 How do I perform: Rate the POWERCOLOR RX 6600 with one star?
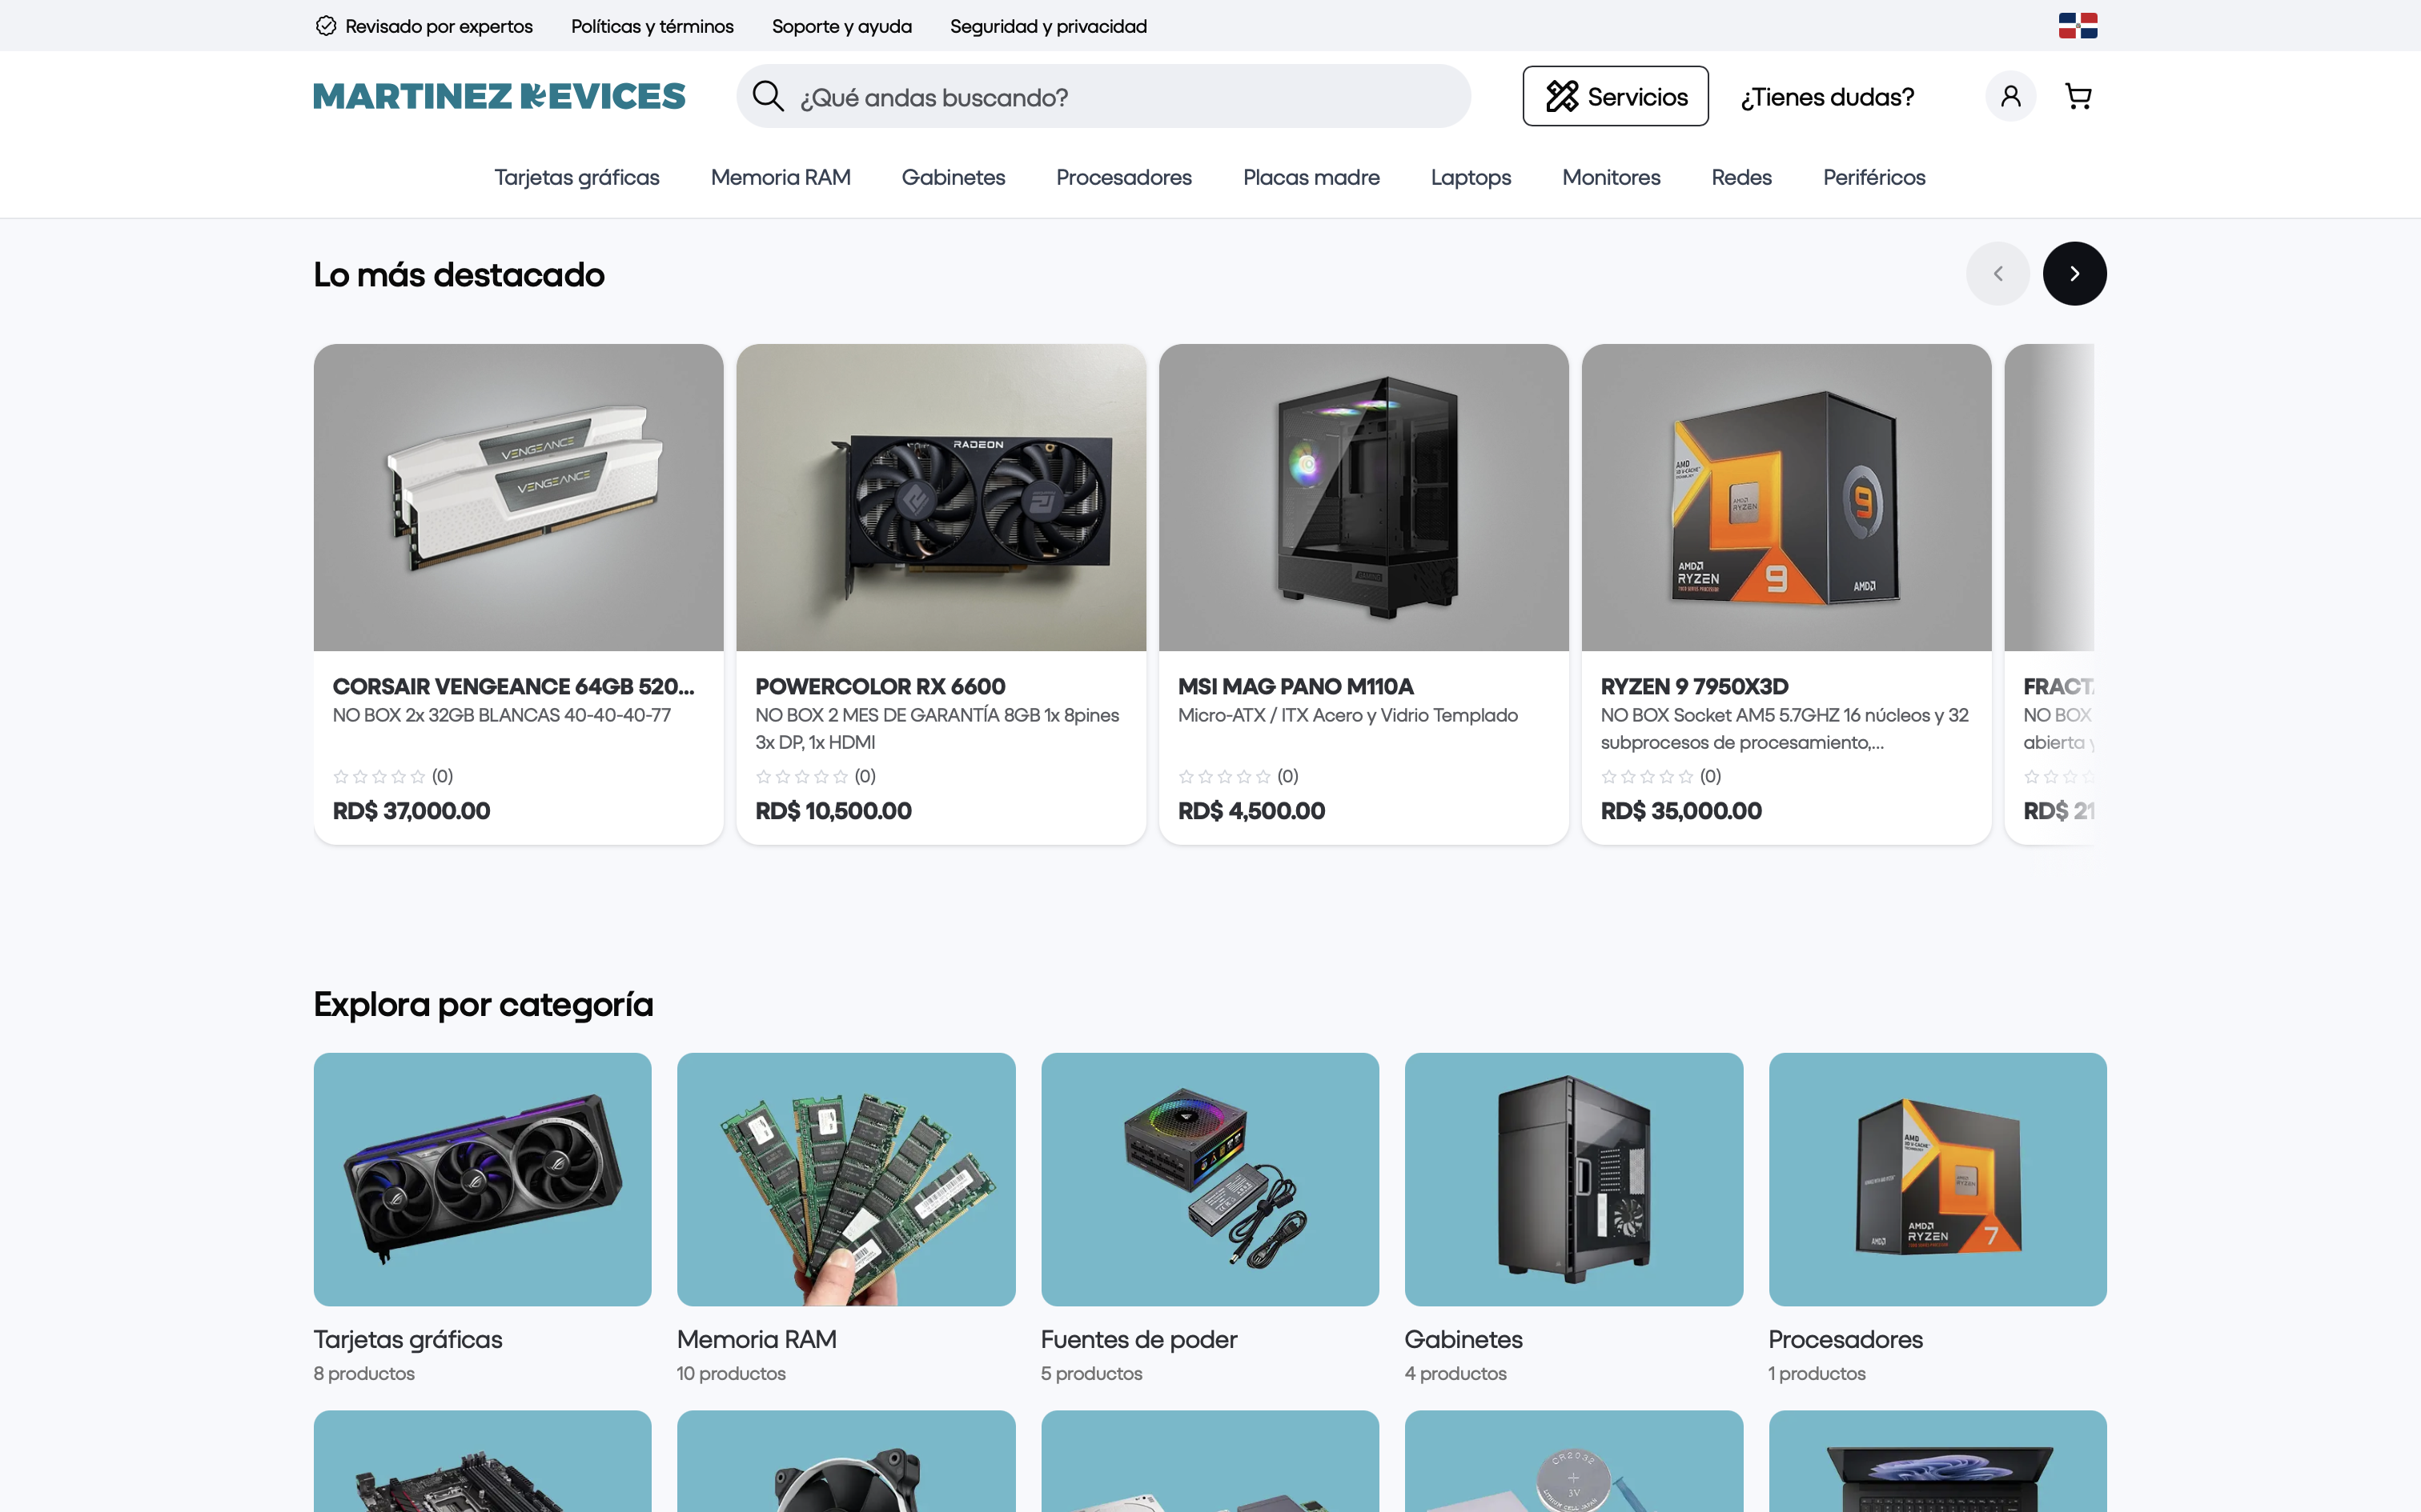pyautogui.click(x=763, y=775)
